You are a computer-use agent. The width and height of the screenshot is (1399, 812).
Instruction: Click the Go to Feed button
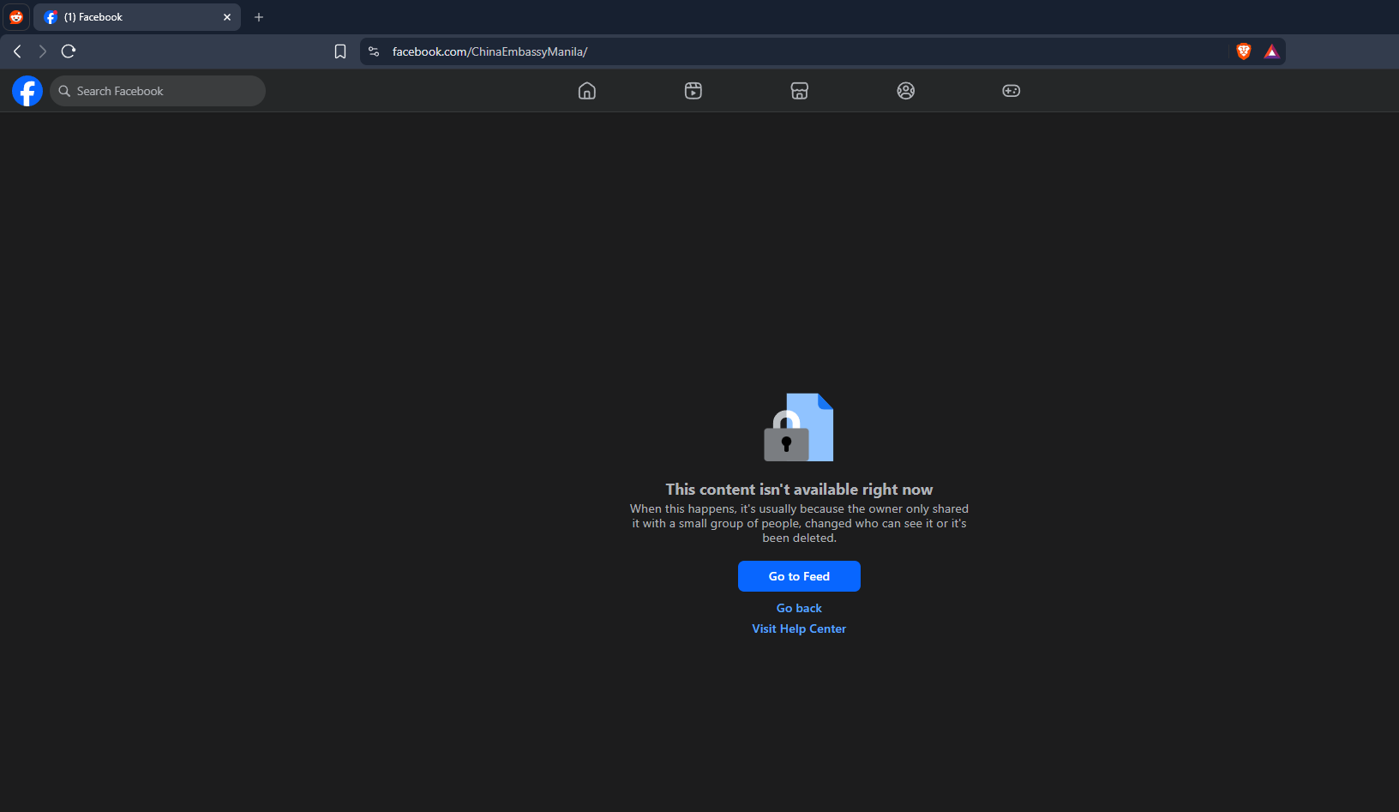(799, 576)
